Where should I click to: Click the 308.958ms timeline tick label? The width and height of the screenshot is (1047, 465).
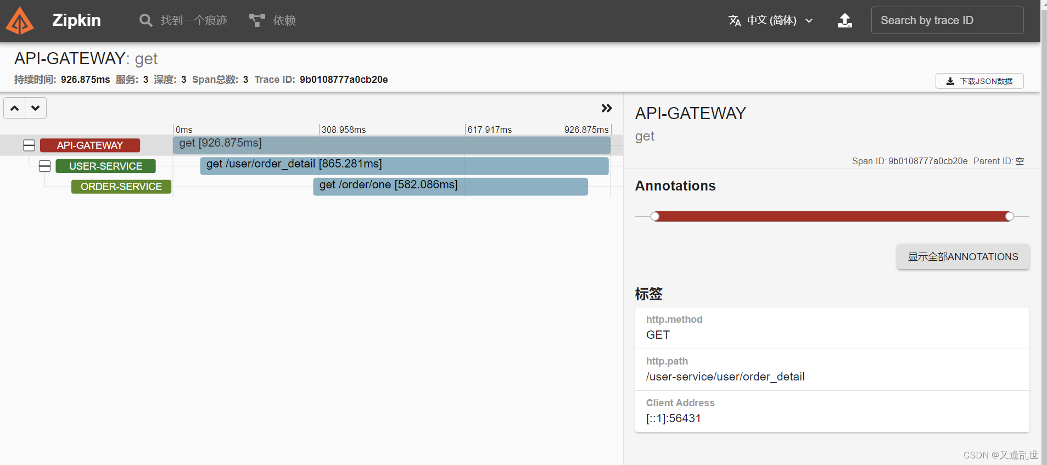click(344, 130)
